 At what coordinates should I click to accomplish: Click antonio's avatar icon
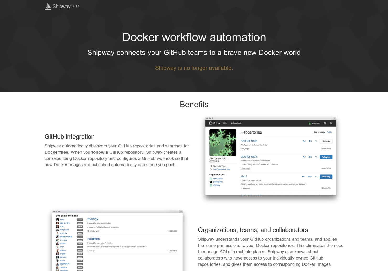[57, 244]
